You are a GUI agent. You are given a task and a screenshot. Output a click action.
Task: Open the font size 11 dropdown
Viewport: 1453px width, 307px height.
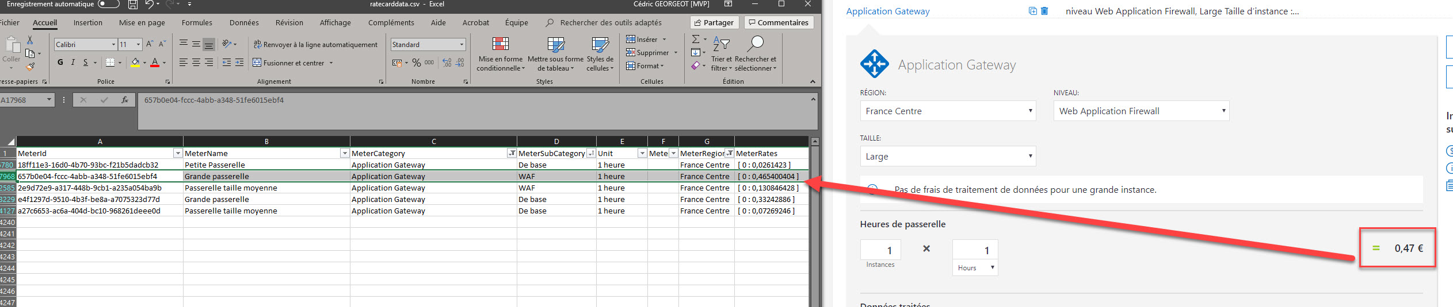[x=138, y=44]
